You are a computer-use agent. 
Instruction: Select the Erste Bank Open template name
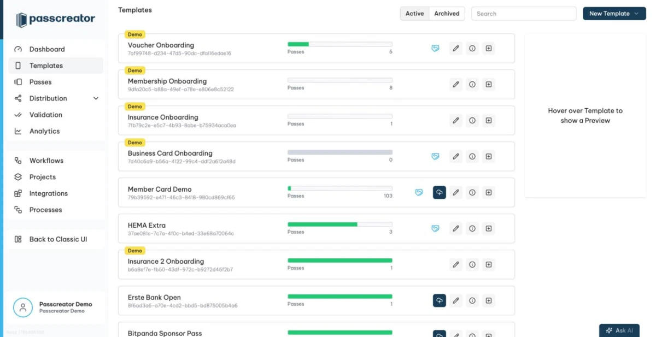pyautogui.click(x=154, y=298)
